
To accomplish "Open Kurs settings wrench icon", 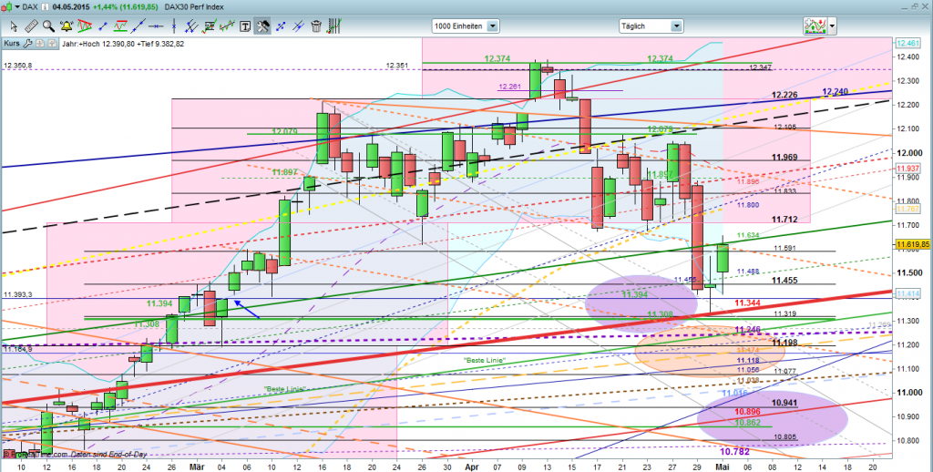I will click(x=29, y=44).
